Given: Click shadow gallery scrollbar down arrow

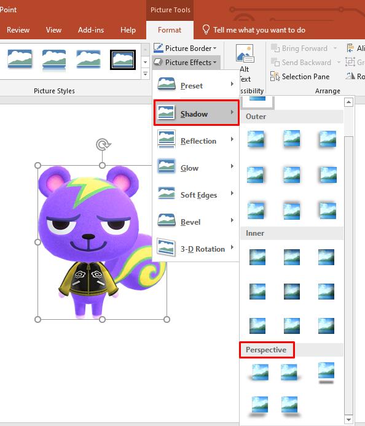Looking at the screenshot, I should coord(348,419).
